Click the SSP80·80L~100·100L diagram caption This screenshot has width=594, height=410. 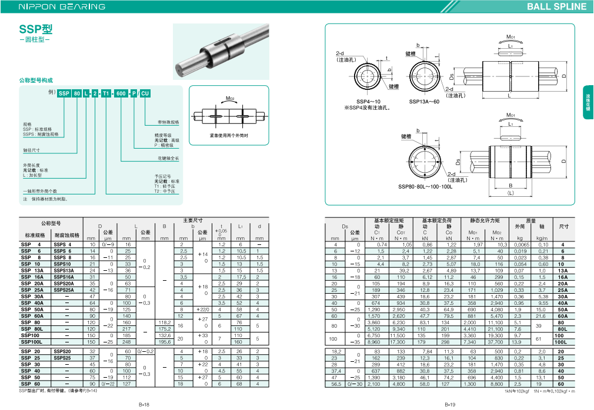tap(425, 186)
